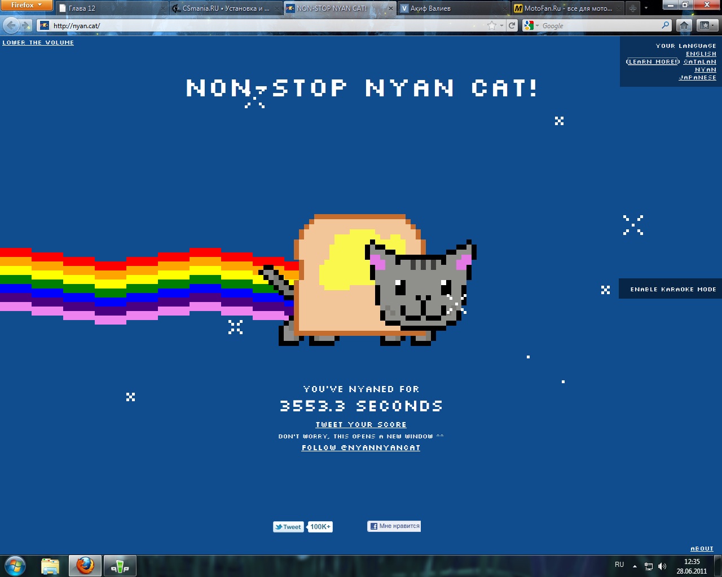Click the "YOU'VE NYANED FOR" text
Screen dimensions: 722x577
tap(361, 389)
